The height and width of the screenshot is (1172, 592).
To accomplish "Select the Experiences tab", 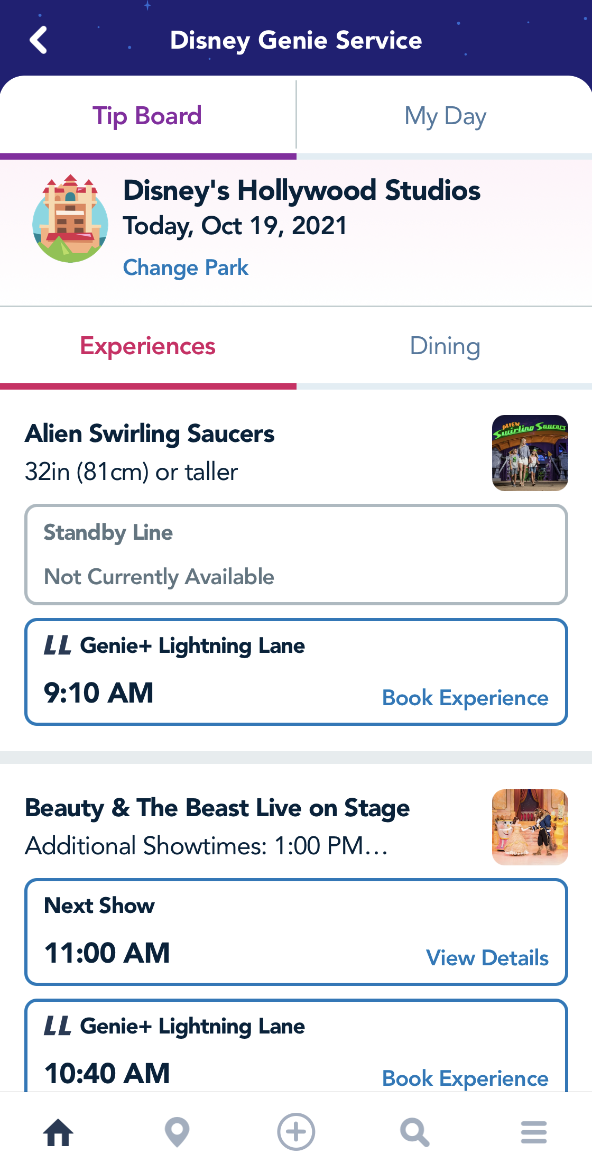I will click(147, 347).
